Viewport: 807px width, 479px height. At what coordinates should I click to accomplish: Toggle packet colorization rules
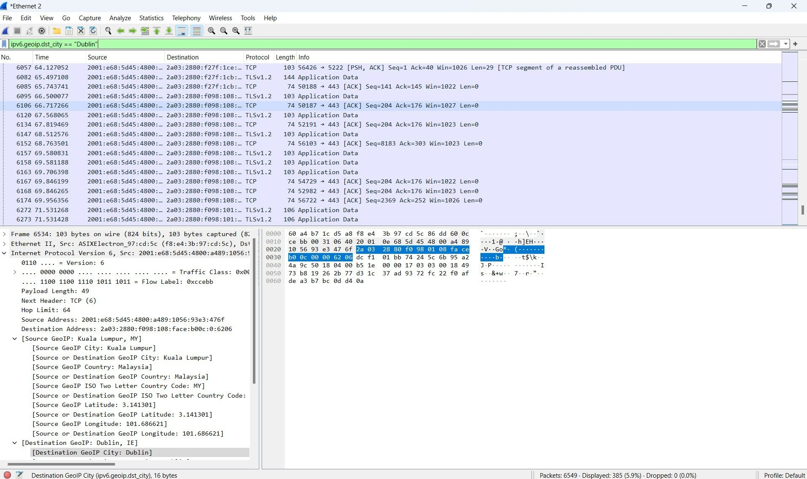click(196, 31)
